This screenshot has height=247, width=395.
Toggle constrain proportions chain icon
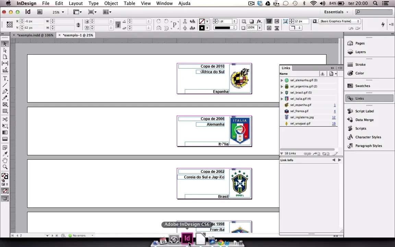coord(118,25)
